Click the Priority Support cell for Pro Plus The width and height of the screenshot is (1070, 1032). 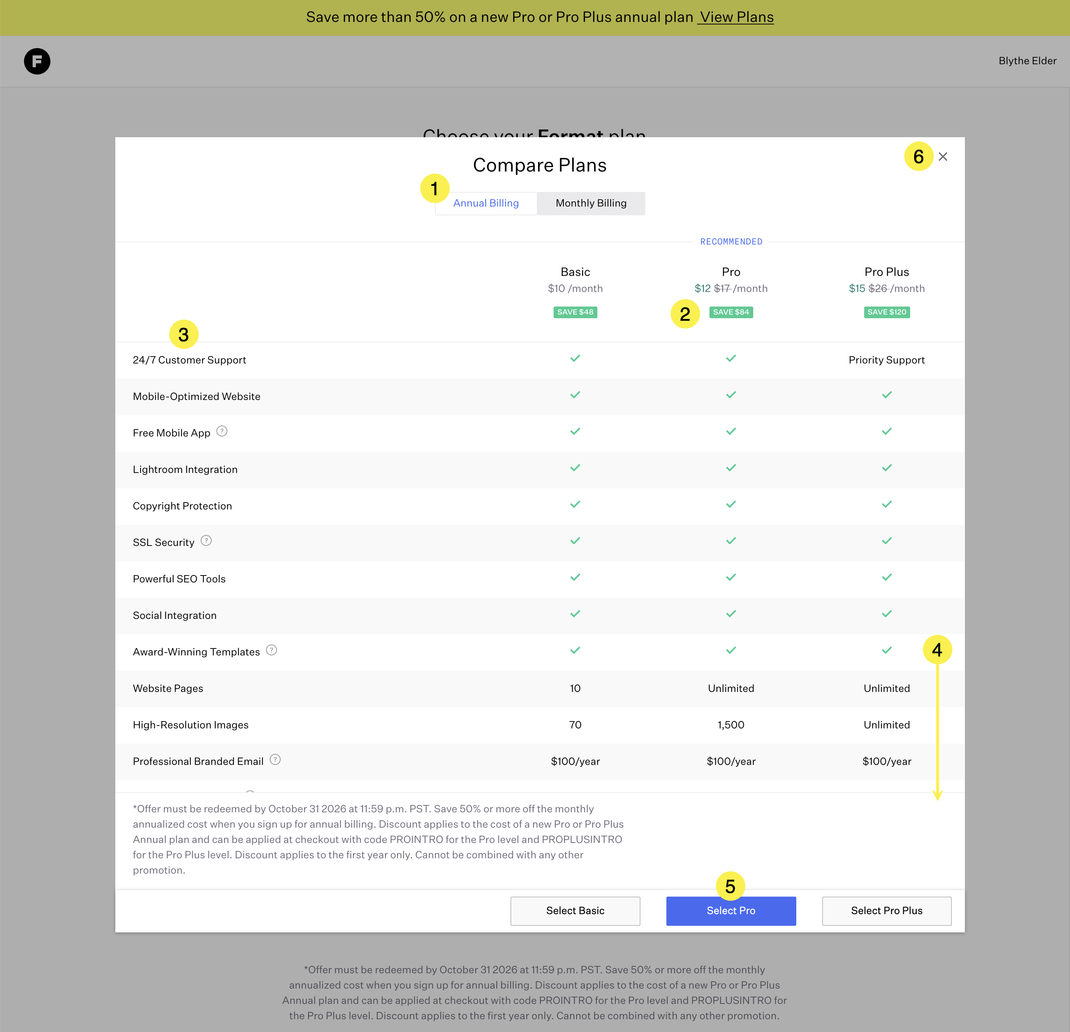(886, 360)
